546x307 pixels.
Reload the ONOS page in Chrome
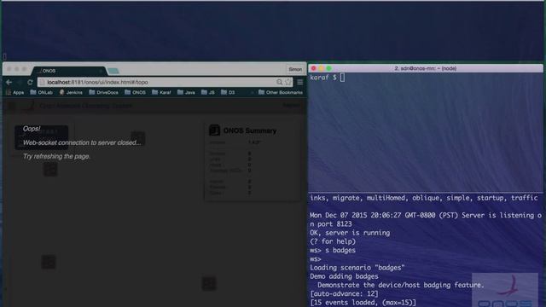click(x=30, y=82)
